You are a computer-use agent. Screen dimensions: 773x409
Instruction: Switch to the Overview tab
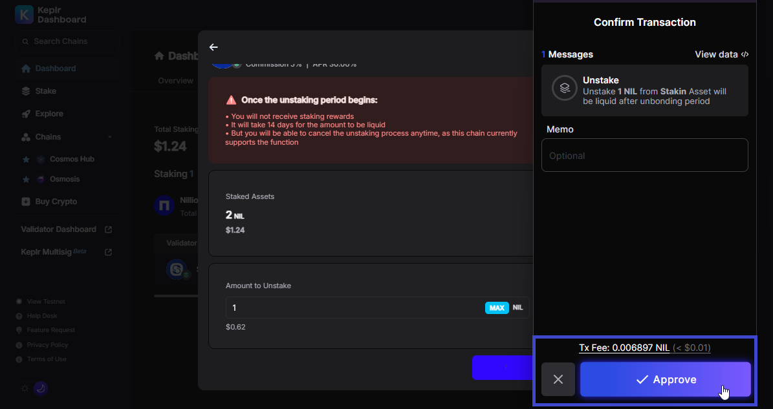(x=175, y=80)
